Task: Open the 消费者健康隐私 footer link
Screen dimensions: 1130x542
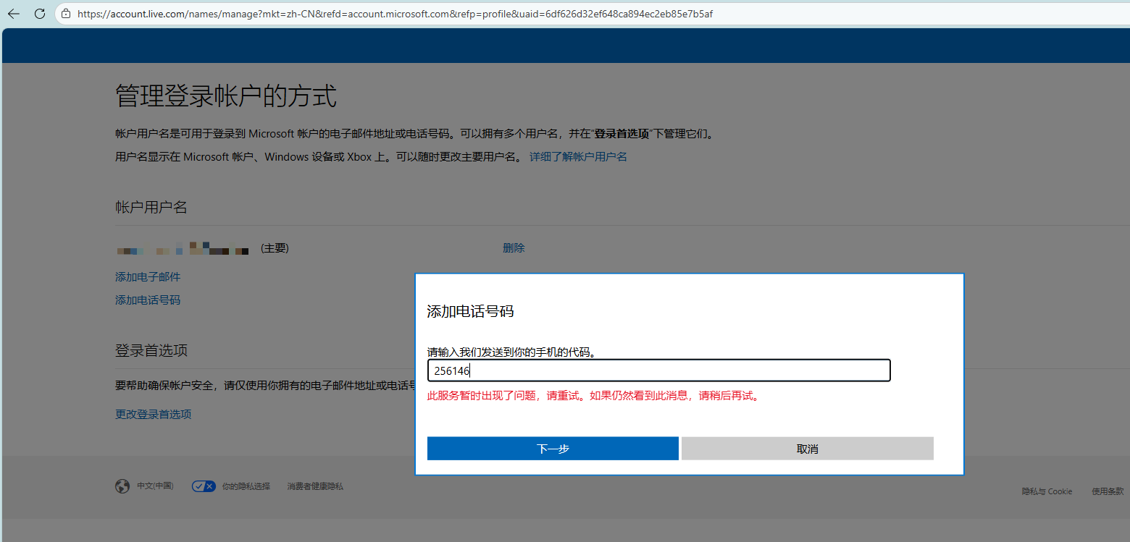Action: click(x=315, y=486)
